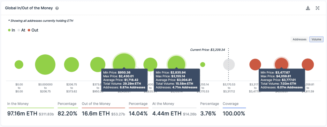The width and height of the screenshot is (327, 127).
Task: Click the help question mark icon
Action: pyautogui.click(x=57, y=8)
